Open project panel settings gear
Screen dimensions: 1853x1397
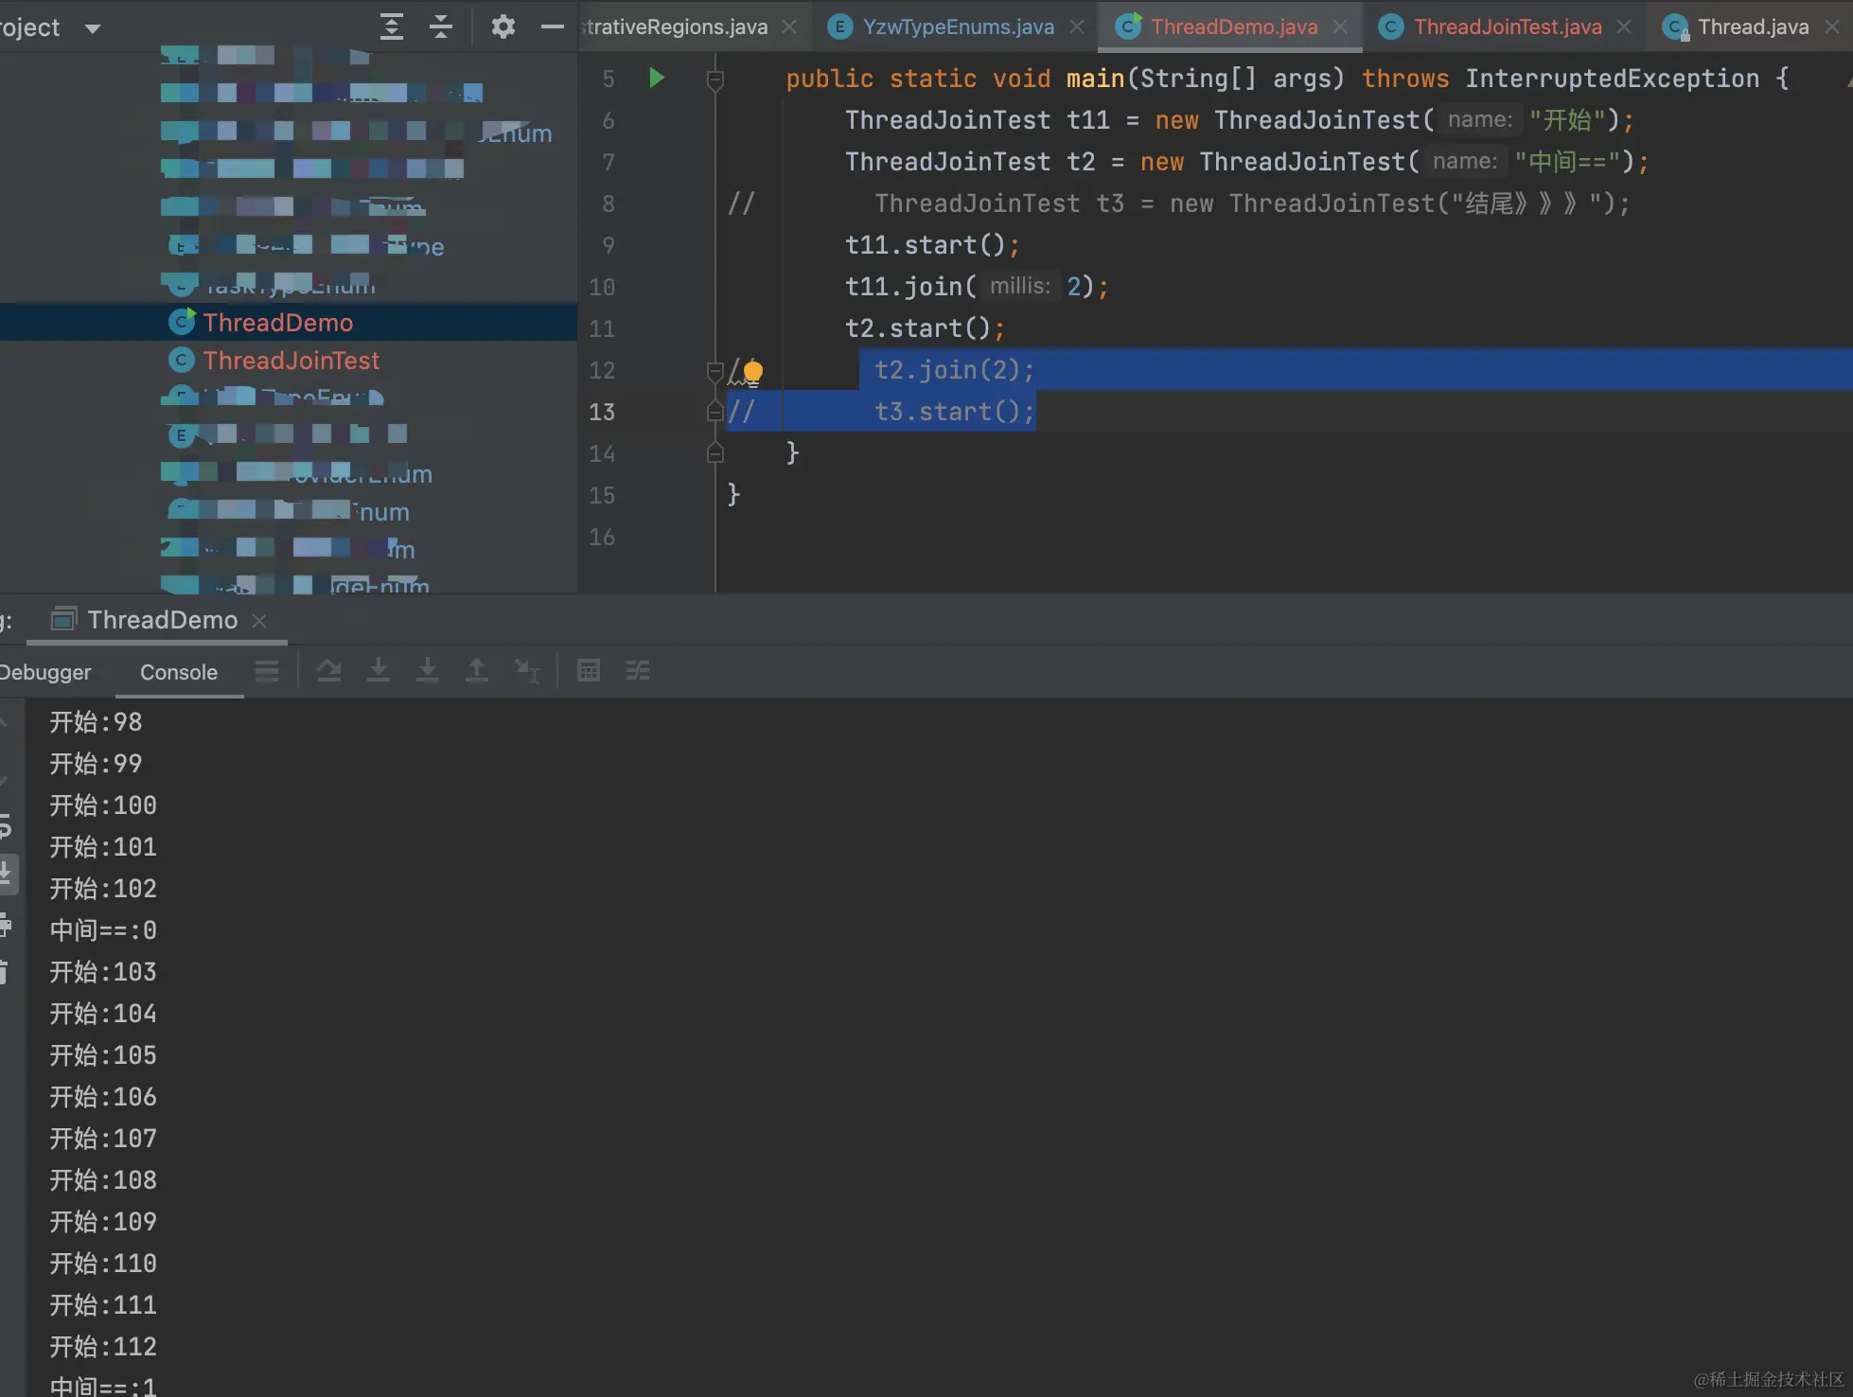click(503, 27)
